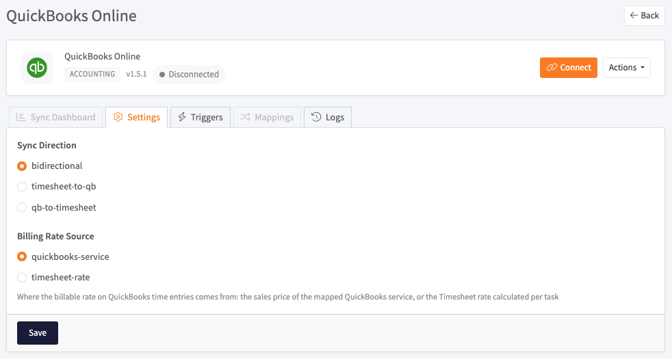Click the Triggers lightning bolt icon
The width and height of the screenshot is (672, 359).
pyautogui.click(x=182, y=117)
